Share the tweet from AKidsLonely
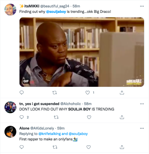The width and height of the screenshot is (149, 154). coord(122,147)
